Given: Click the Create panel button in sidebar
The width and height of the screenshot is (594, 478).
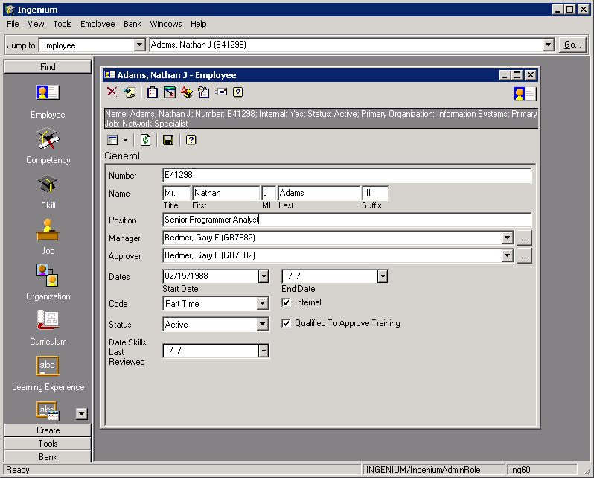Looking at the screenshot, I should pyautogui.click(x=48, y=430).
